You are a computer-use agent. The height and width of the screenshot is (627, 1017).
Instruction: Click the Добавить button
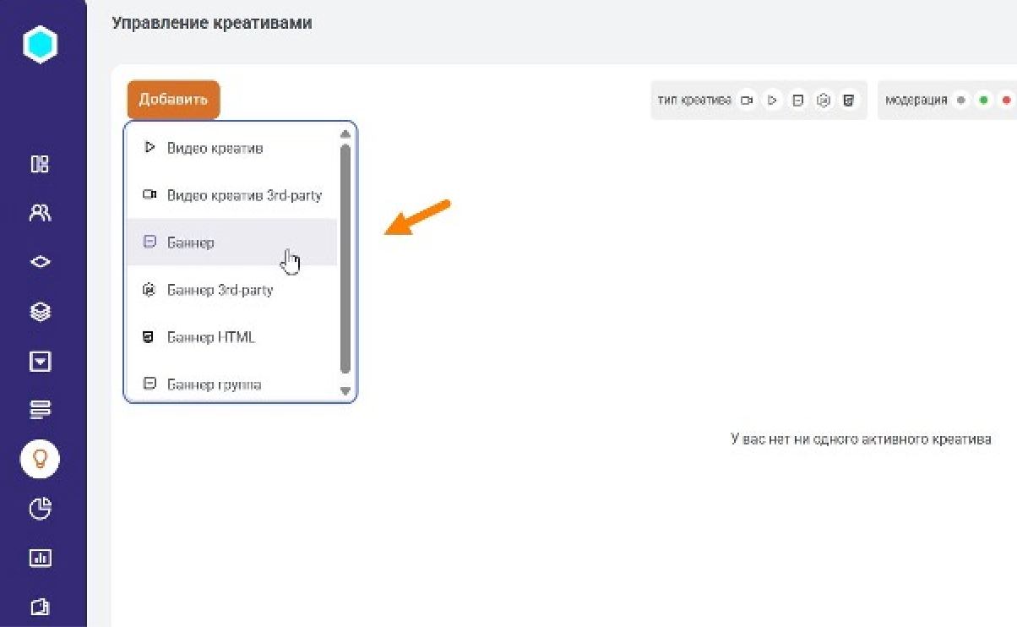(x=173, y=100)
